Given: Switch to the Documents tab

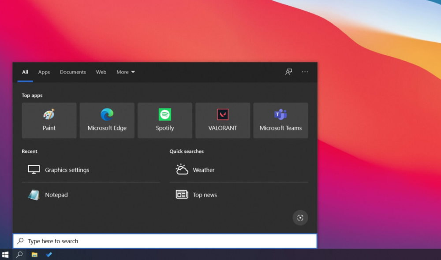Looking at the screenshot, I should tap(73, 72).
